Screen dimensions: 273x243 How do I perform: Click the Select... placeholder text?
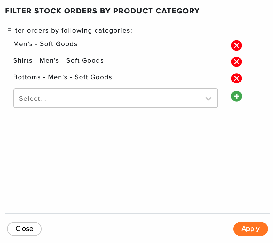(x=33, y=98)
